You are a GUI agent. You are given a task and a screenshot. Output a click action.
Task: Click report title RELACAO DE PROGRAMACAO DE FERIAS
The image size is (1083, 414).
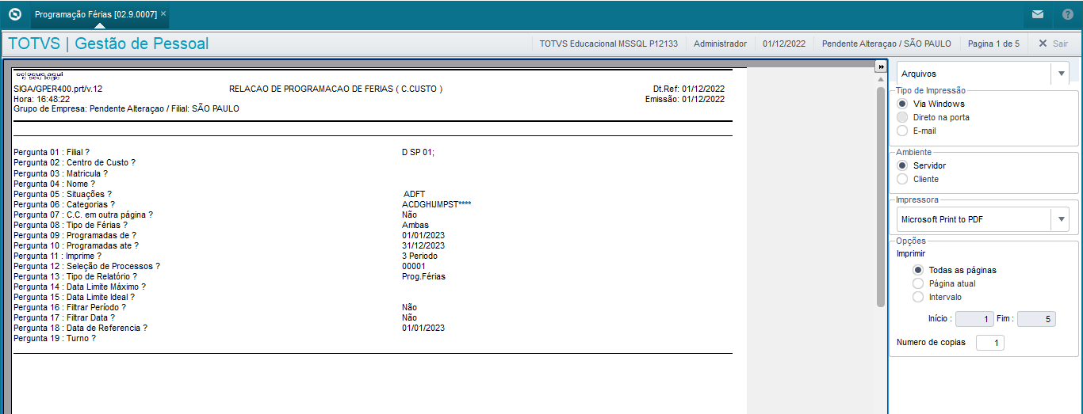pyautogui.click(x=335, y=89)
